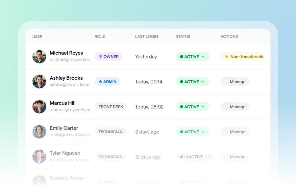Click the lock icon beside Non-transferable

[226, 57]
